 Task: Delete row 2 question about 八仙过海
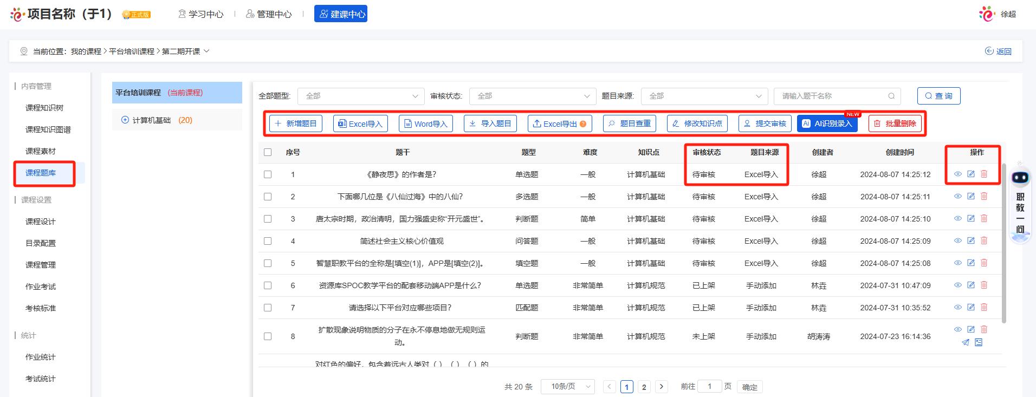point(984,196)
